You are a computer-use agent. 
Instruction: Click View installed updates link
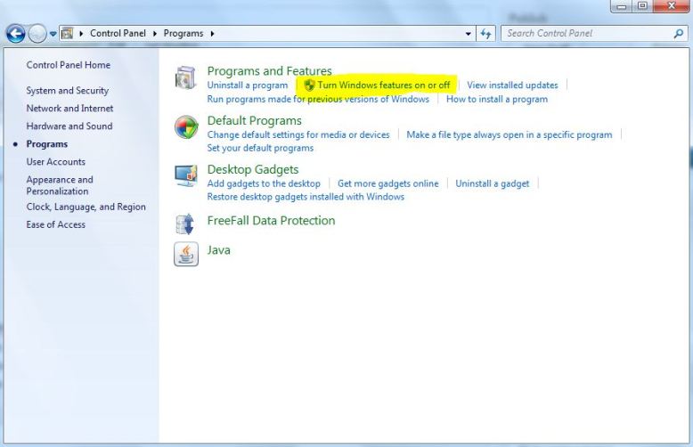click(512, 85)
